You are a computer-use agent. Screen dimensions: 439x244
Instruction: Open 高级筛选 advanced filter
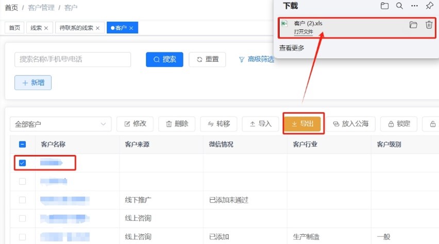(x=256, y=60)
